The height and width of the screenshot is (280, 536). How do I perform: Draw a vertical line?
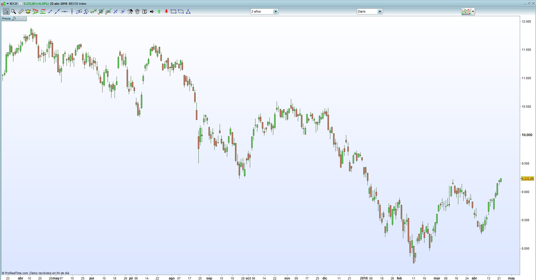(72, 11)
